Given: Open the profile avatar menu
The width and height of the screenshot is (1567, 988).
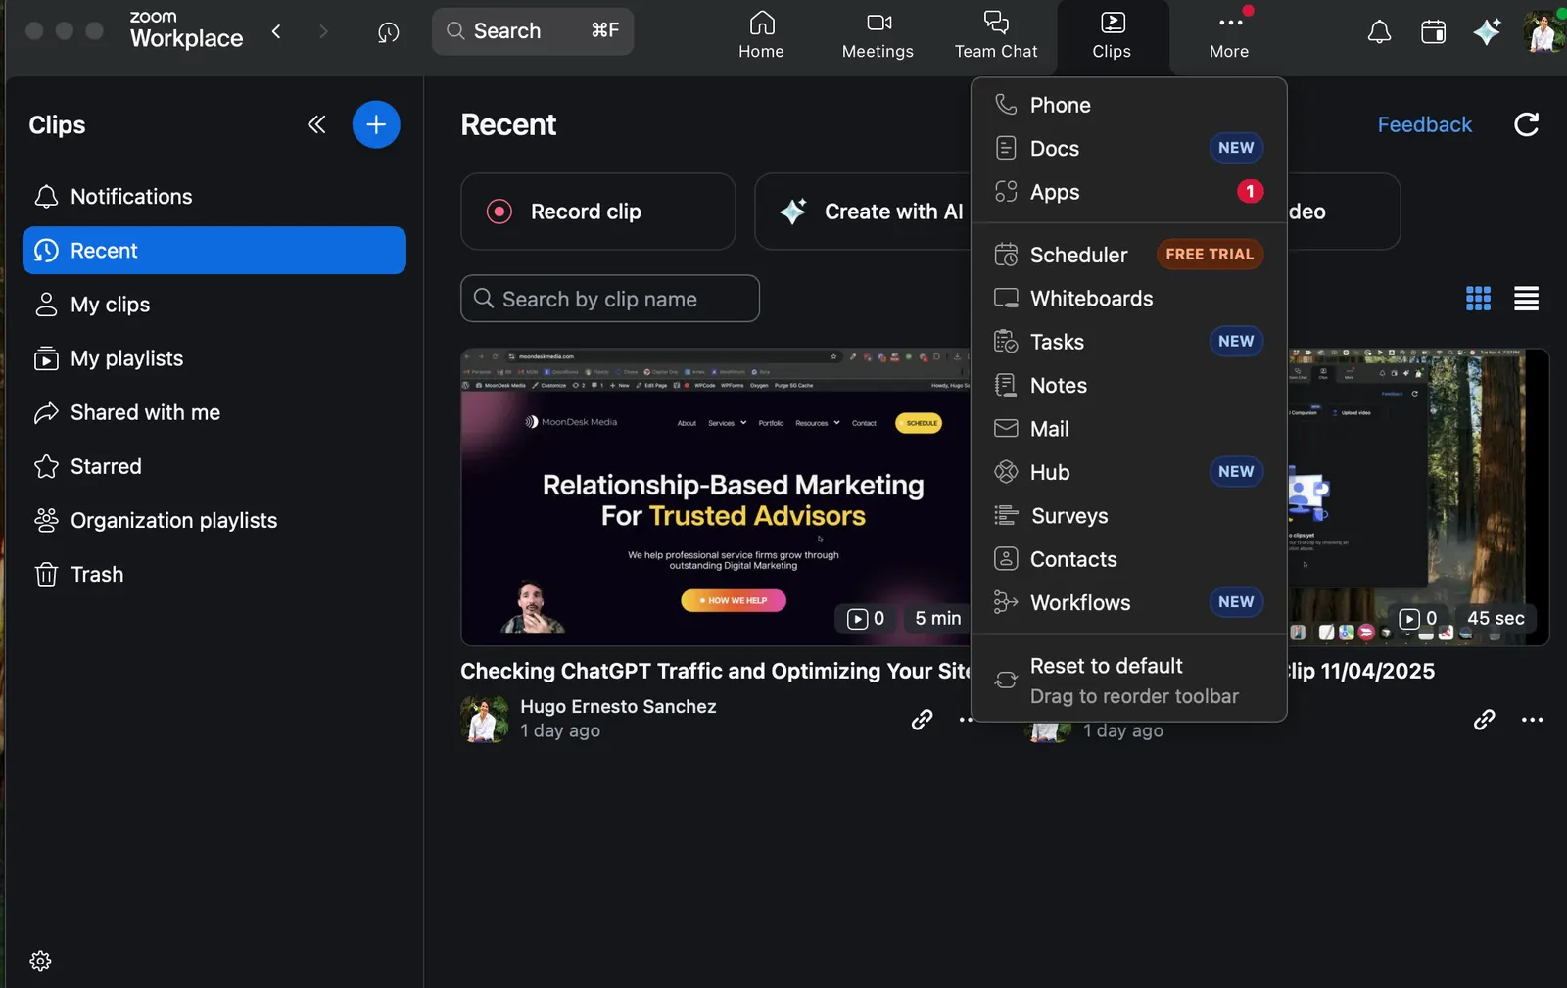Looking at the screenshot, I should 1543,32.
